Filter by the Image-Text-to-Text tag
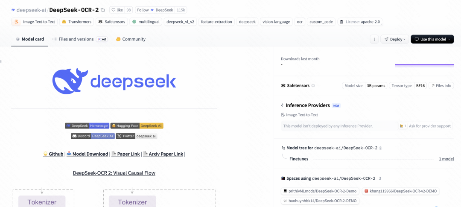461x207 pixels. (x=35, y=22)
